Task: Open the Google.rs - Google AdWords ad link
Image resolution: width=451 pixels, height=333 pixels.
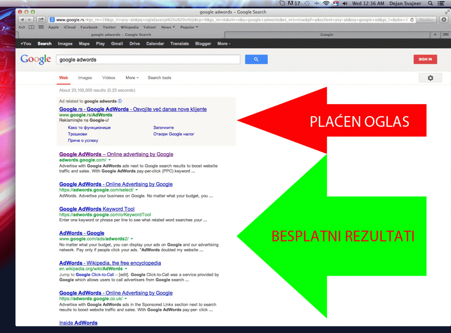Action: (x=133, y=109)
